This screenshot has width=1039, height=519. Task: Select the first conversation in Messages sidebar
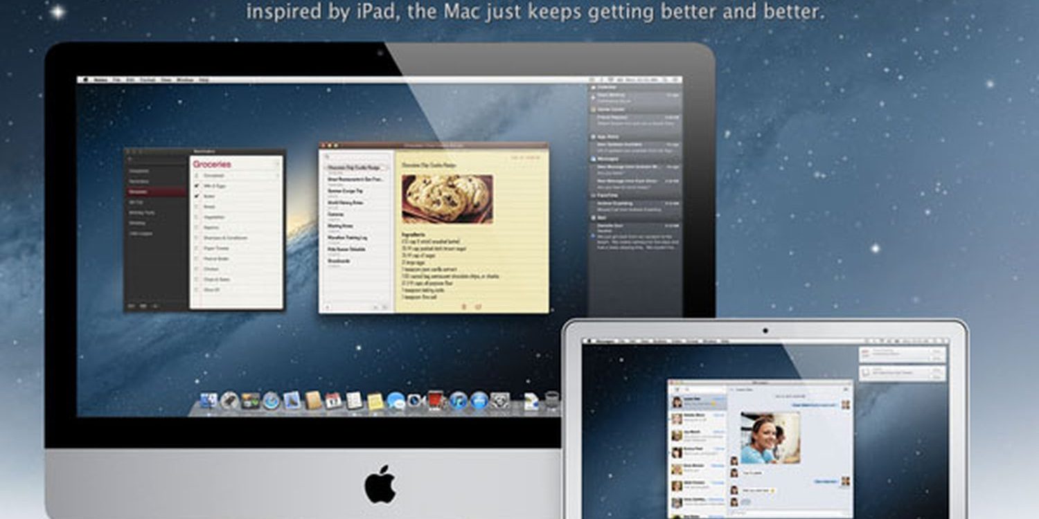698,402
